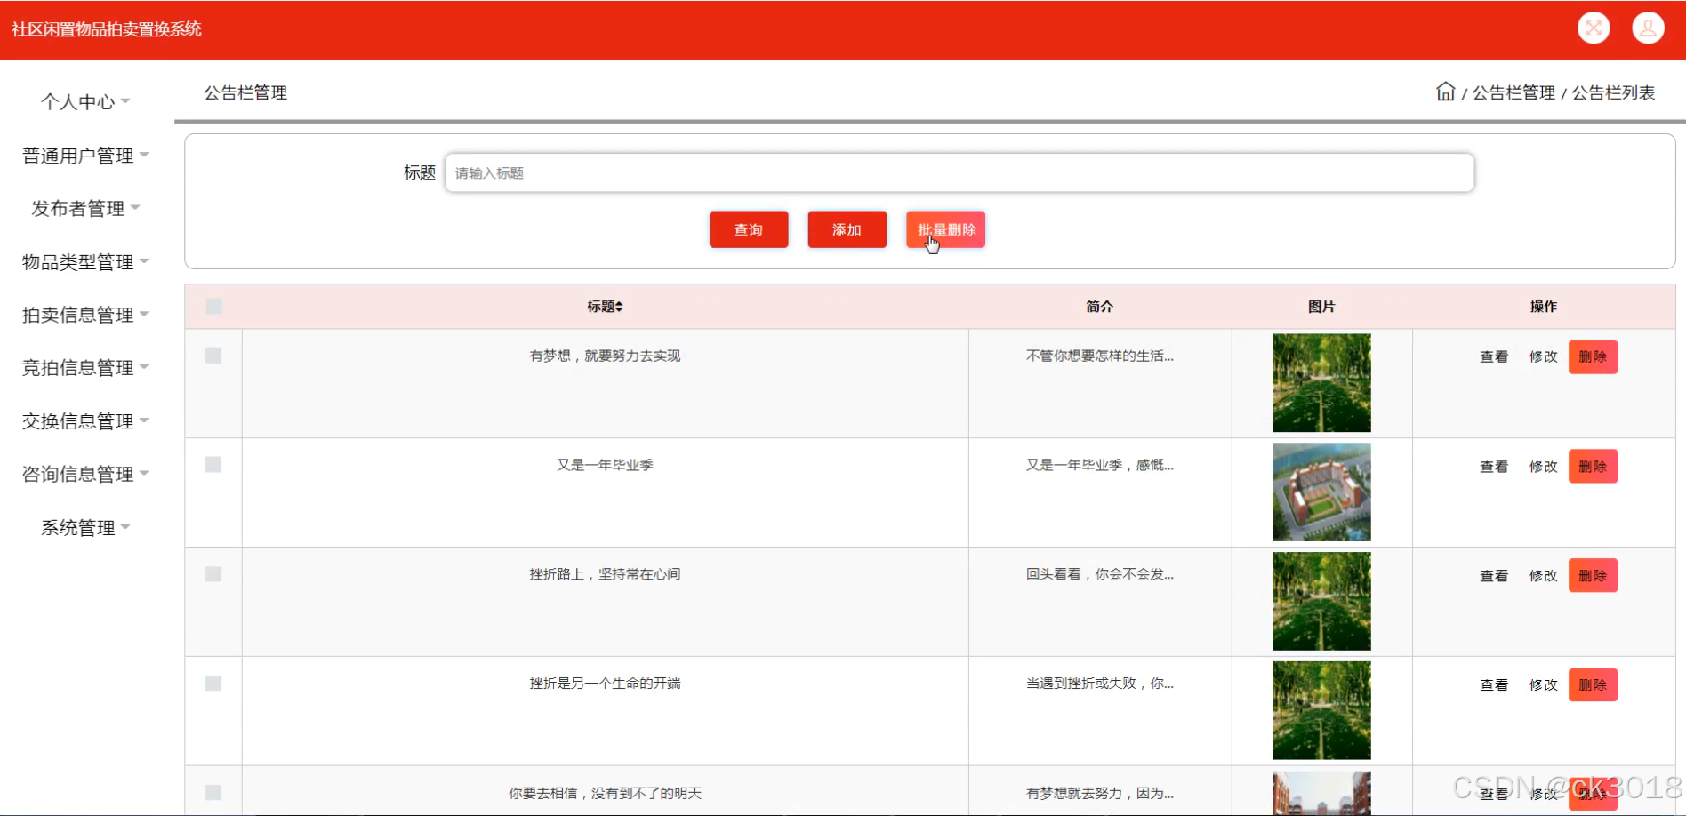Edit row 有梦想，就要努力去实现 via 修改
Screen dimensions: 1686x816
point(1544,357)
